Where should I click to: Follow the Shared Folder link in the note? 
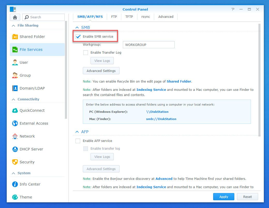click(179, 82)
